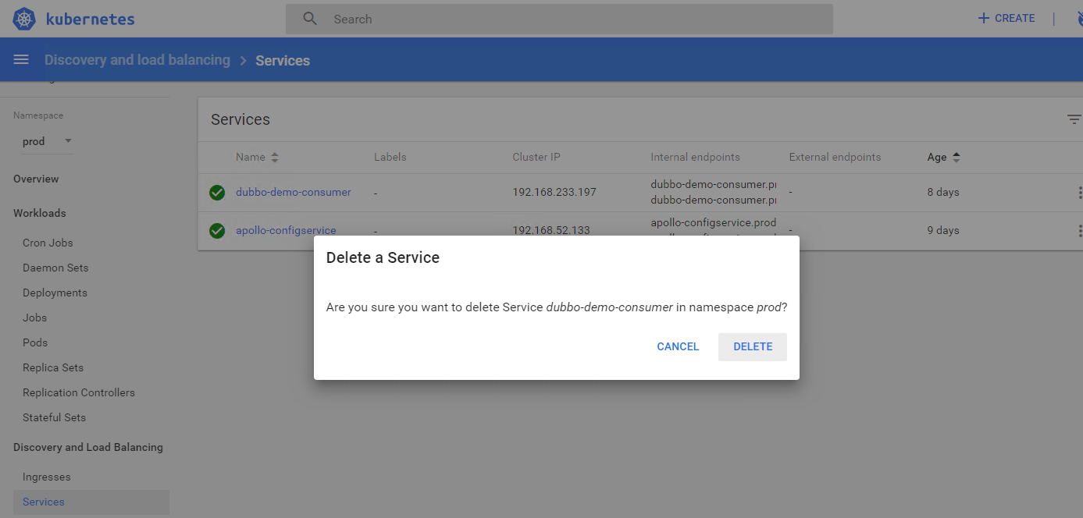The height and width of the screenshot is (518, 1083).
Task: Open Ingresses from the sidebar
Action: coord(47,477)
